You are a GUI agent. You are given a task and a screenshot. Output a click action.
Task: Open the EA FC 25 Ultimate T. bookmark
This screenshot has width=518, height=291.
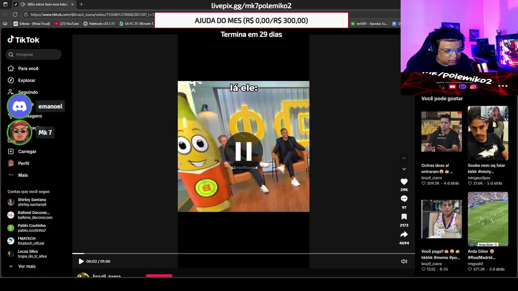[x=136, y=24]
